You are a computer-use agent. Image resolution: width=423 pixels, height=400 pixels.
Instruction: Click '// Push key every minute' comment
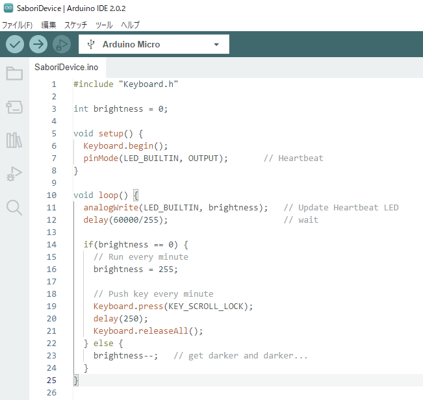[x=153, y=294]
